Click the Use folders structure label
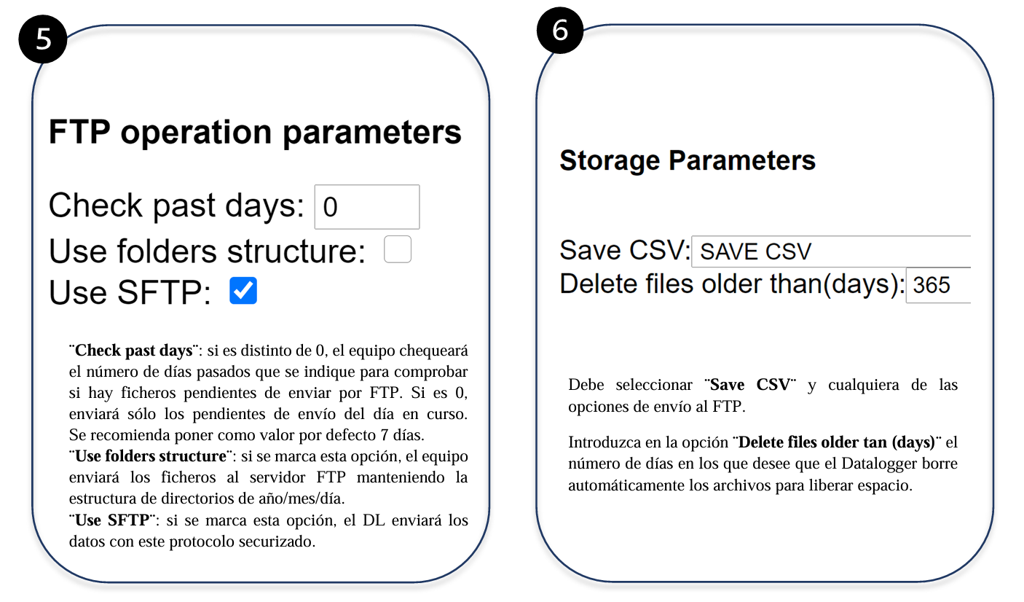 tap(207, 251)
